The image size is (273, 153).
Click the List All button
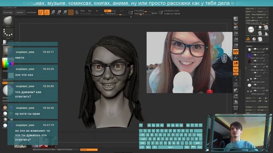(x=251, y=98)
